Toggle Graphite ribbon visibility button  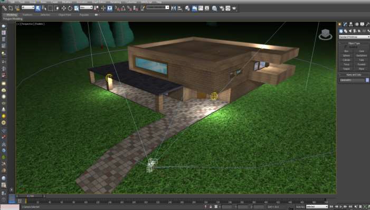click(194, 8)
